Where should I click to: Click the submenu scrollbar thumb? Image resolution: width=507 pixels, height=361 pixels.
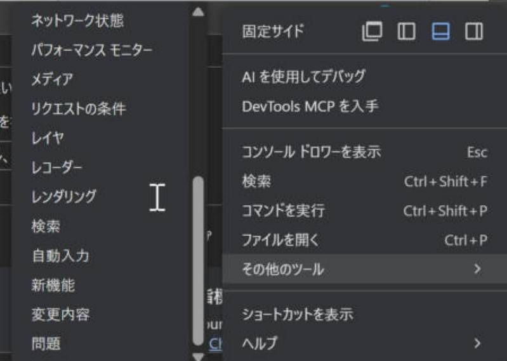198,261
